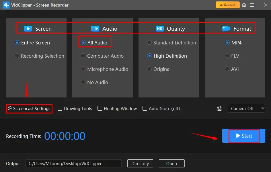
Task: Enable the Floating Window checkbox
Action: (100, 108)
